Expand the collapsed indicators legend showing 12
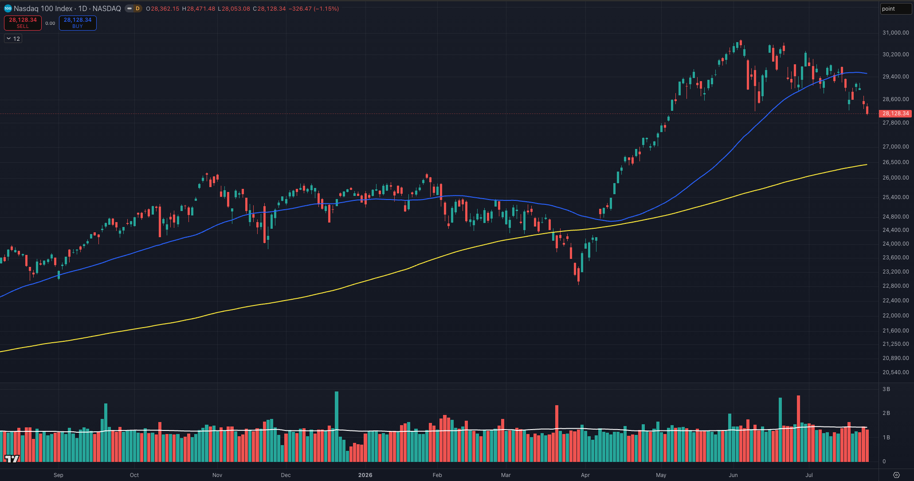 [13, 39]
